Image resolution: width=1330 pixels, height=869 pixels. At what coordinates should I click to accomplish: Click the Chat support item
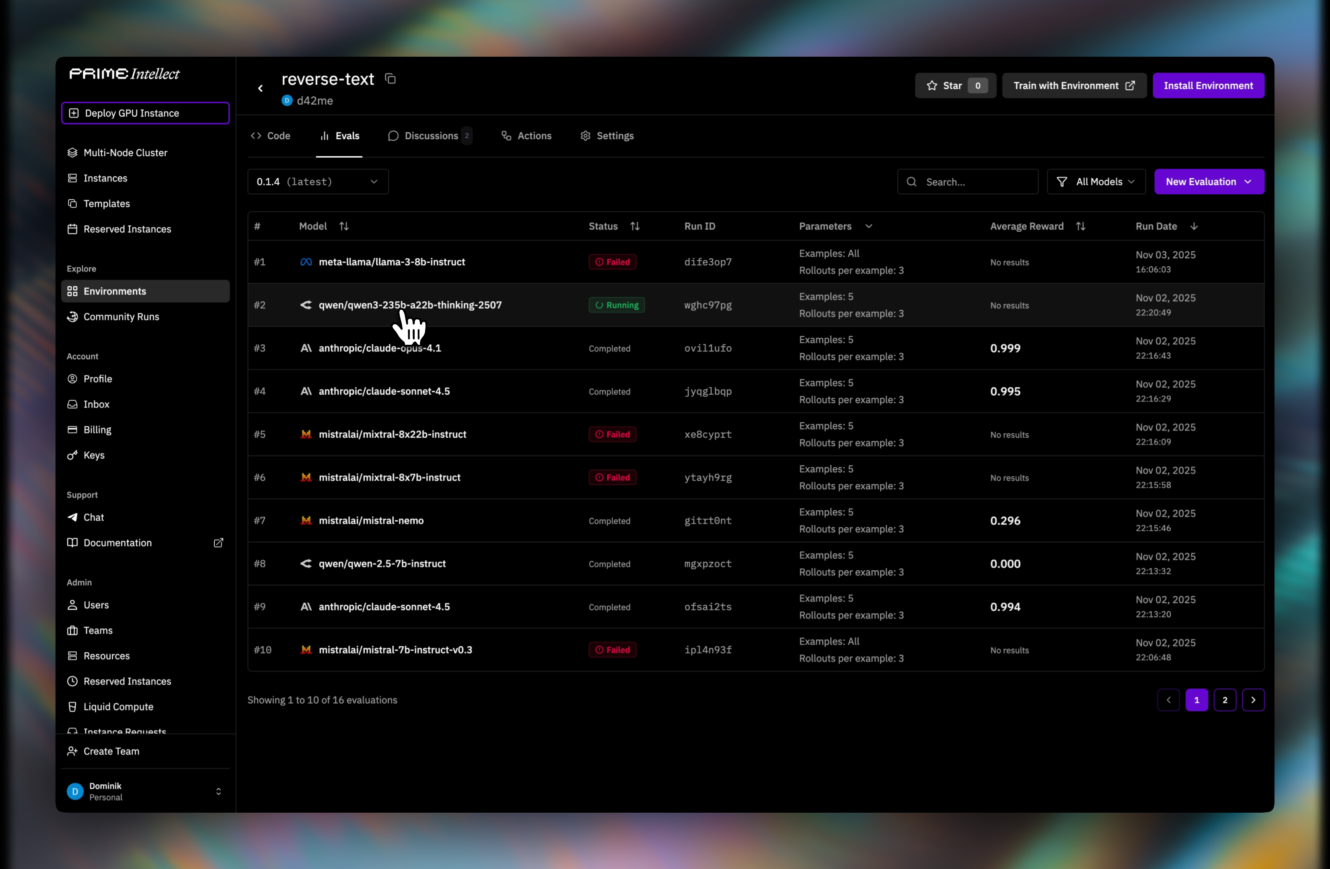(x=93, y=517)
